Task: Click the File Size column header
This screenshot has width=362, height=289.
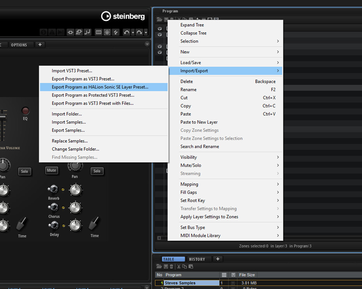Action: [x=247, y=275]
